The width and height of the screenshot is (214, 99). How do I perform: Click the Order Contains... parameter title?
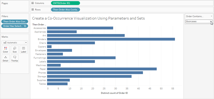(195, 16)
